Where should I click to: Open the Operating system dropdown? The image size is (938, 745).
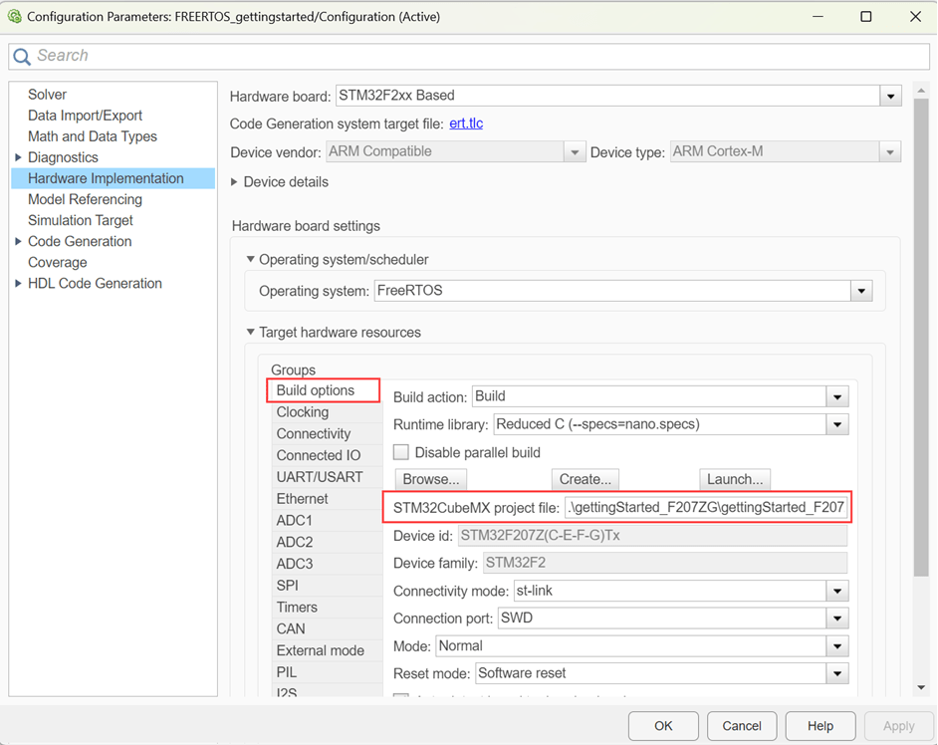tap(861, 292)
